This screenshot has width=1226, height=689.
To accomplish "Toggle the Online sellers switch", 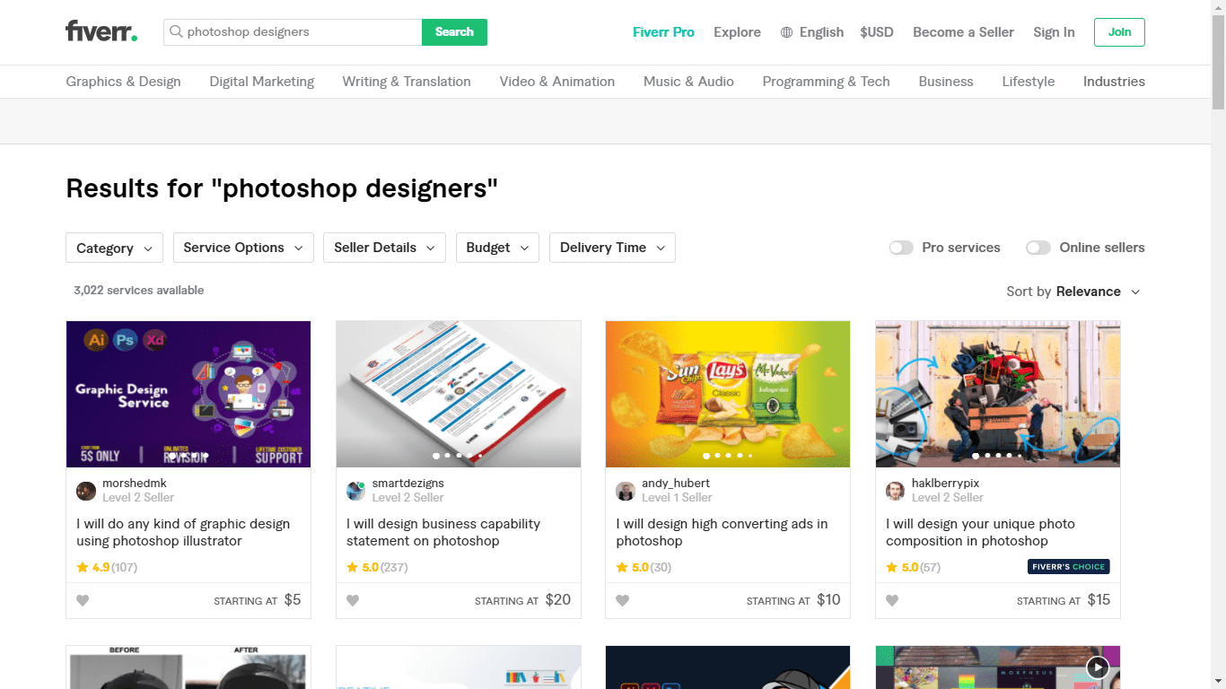I will [1038, 248].
